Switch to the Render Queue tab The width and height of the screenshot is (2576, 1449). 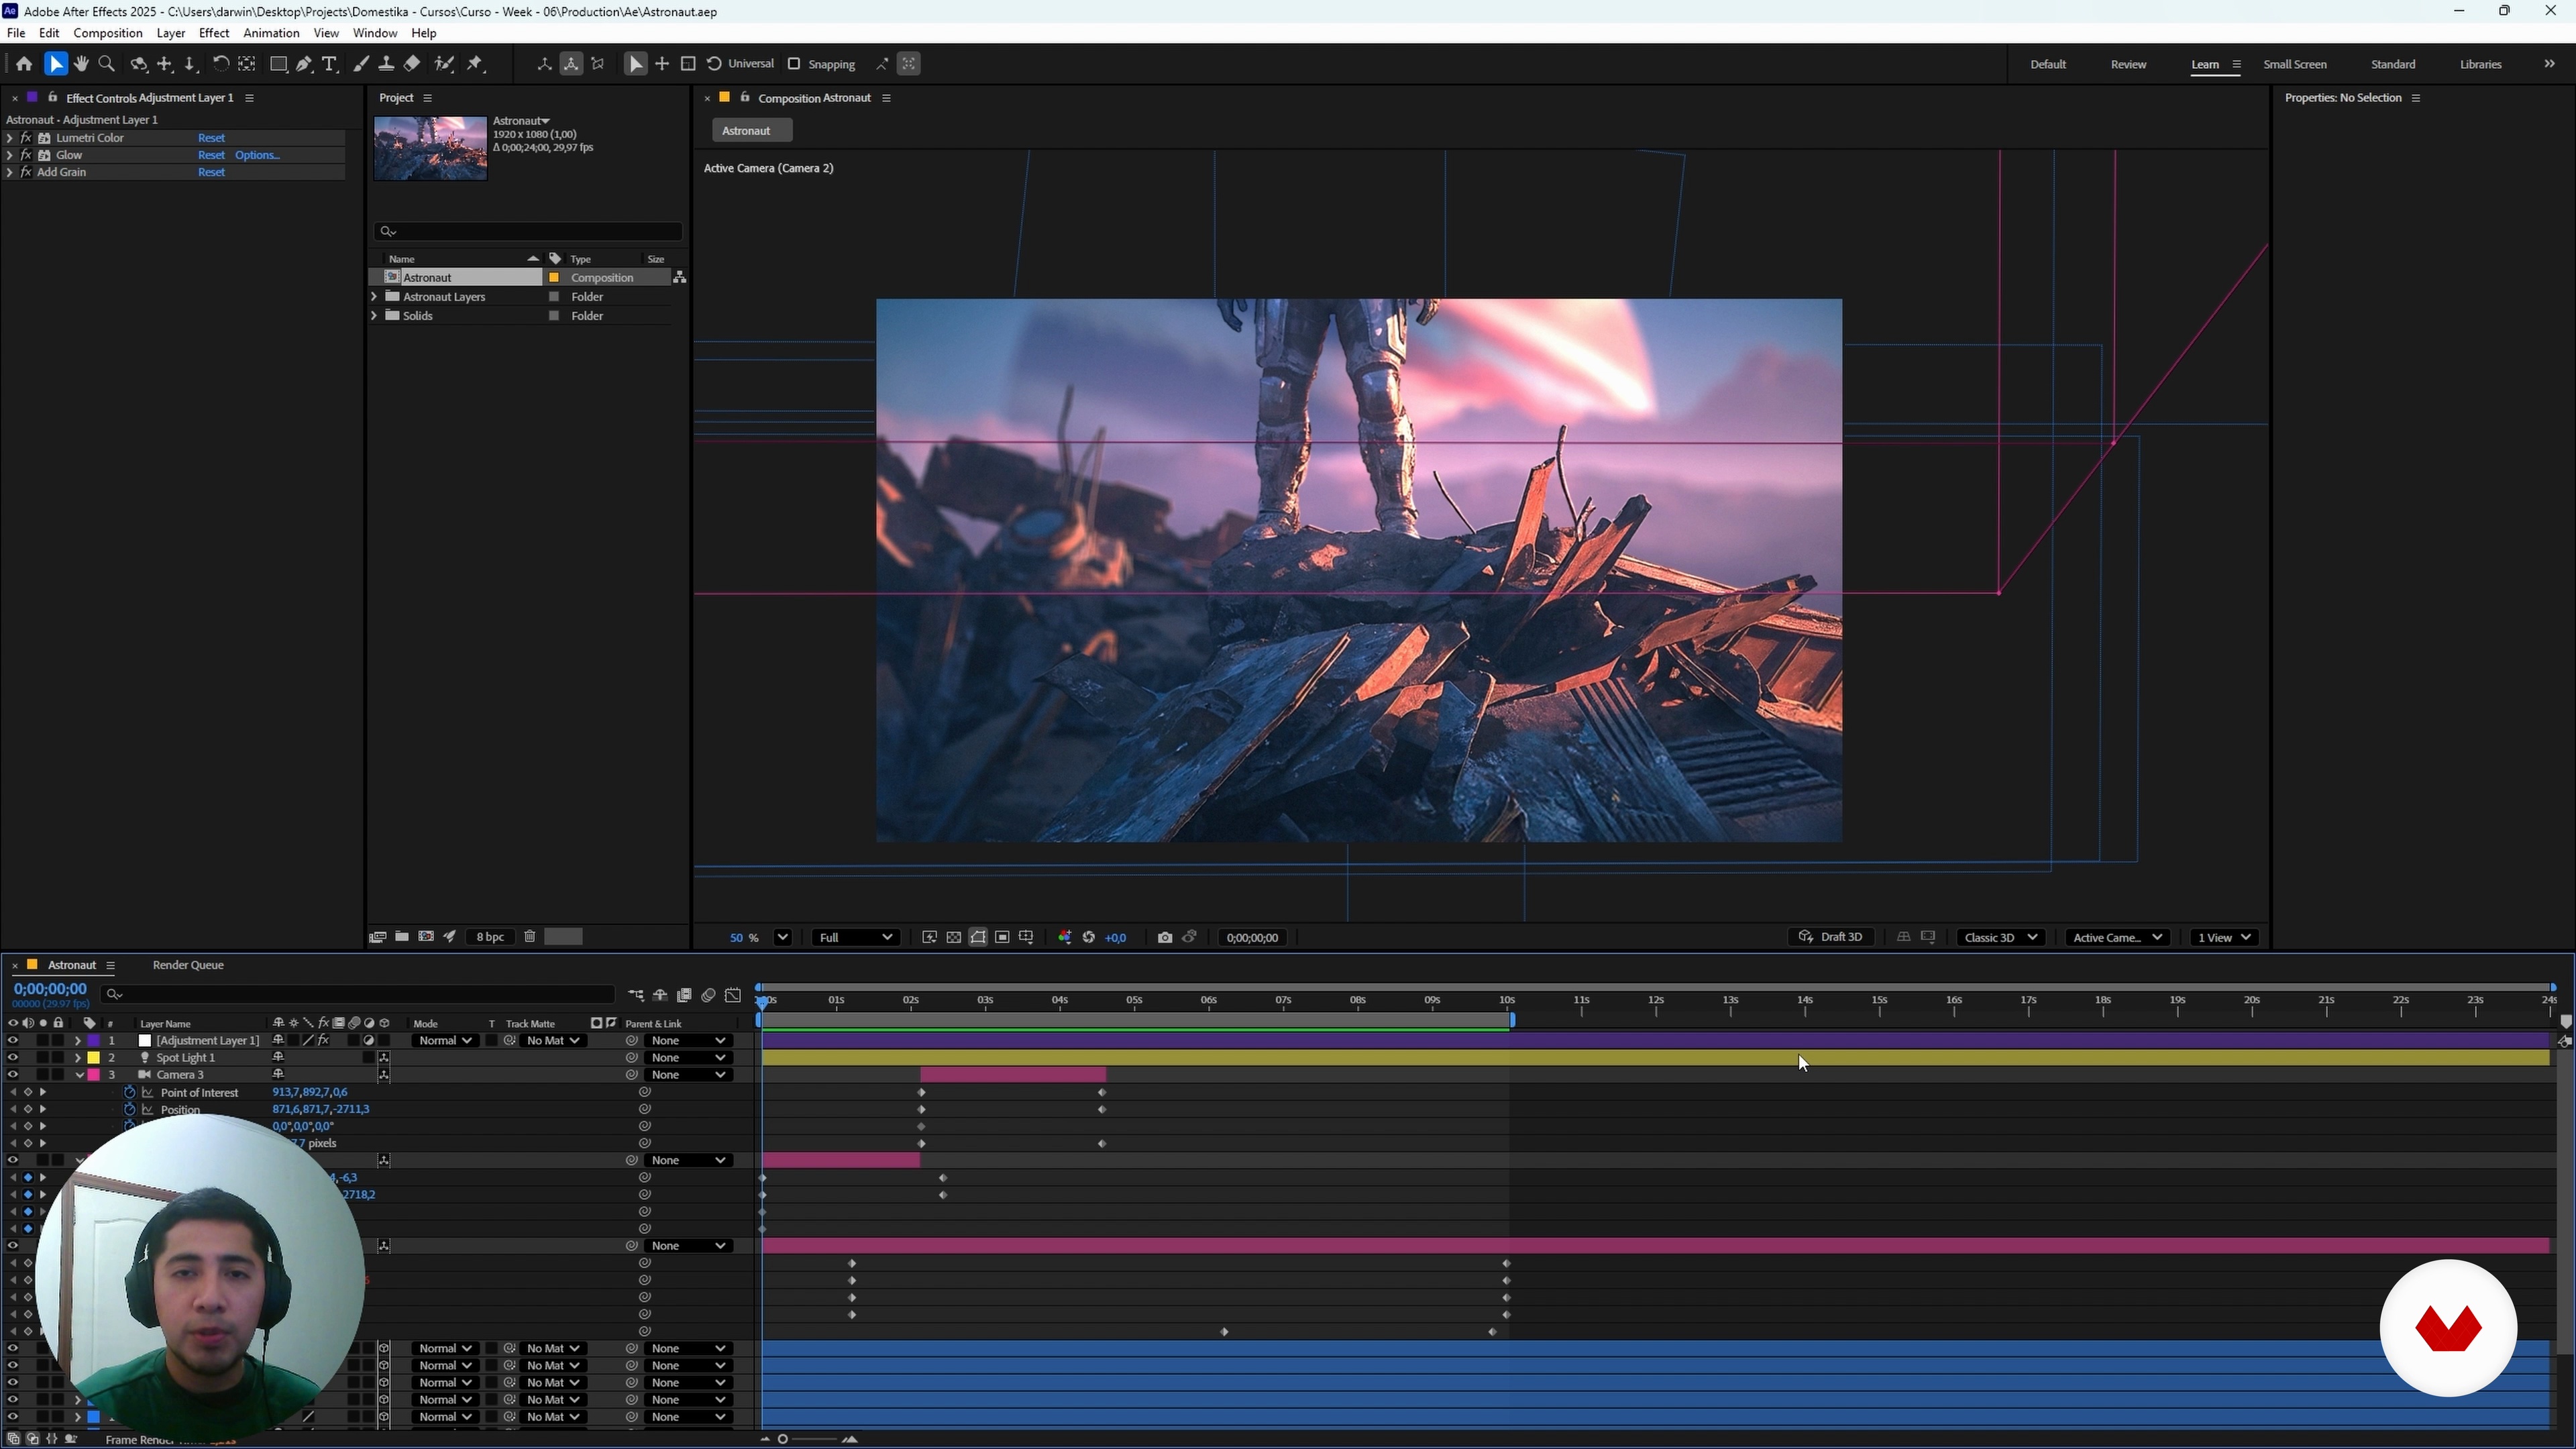[188, 966]
